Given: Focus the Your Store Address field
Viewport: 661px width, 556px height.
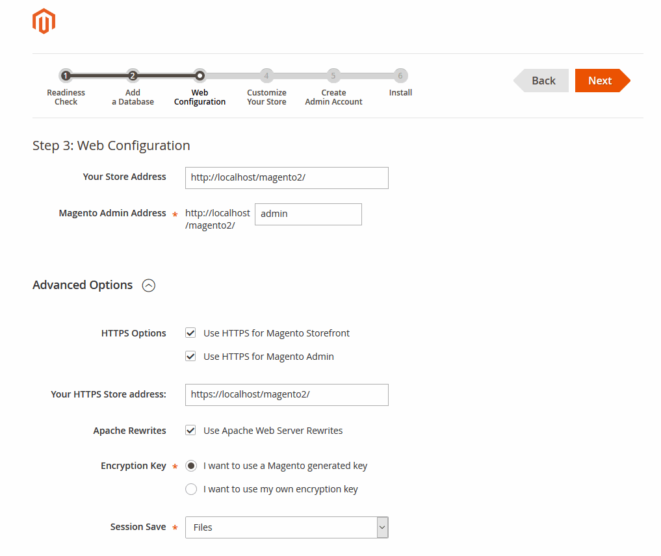Looking at the screenshot, I should (x=287, y=178).
